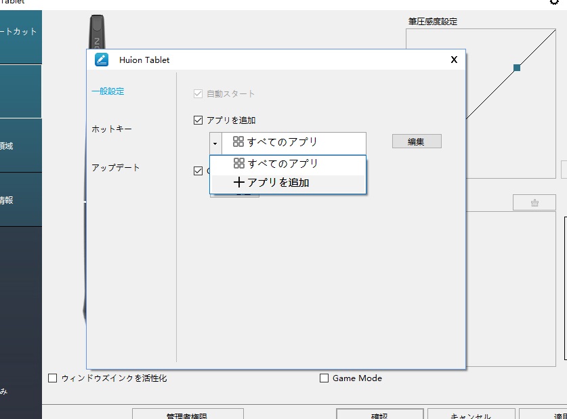Switch to the ホットキー tab
Viewport: 567px width, 419px height.
pos(111,129)
